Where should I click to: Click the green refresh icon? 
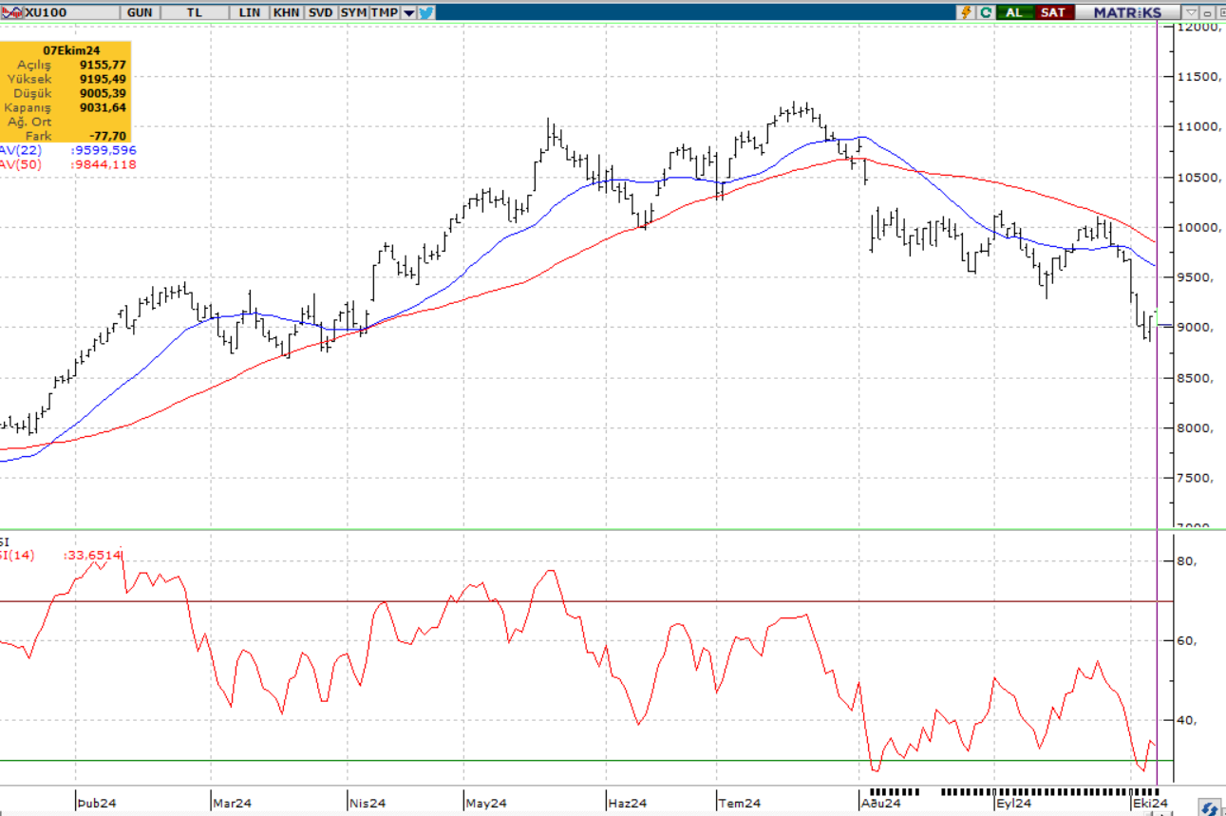[x=986, y=12]
